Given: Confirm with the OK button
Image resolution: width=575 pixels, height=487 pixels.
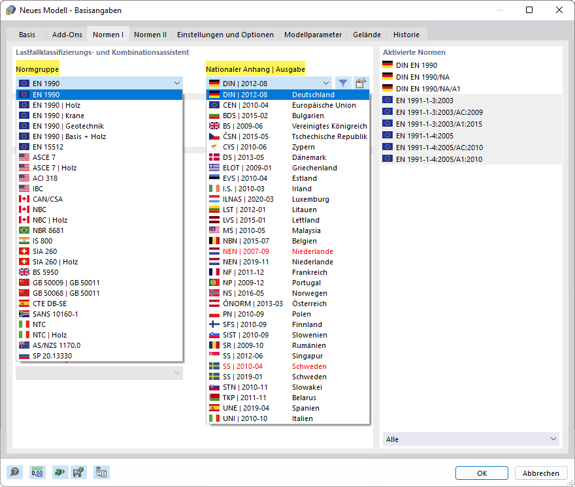Looking at the screenshot, I should tap(482, 473).
